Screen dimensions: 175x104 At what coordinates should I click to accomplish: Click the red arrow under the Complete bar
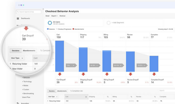click(x=154, y=74)
